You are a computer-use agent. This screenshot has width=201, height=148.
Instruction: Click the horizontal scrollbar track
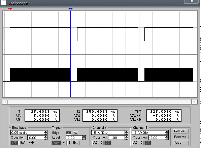point(100,102)
